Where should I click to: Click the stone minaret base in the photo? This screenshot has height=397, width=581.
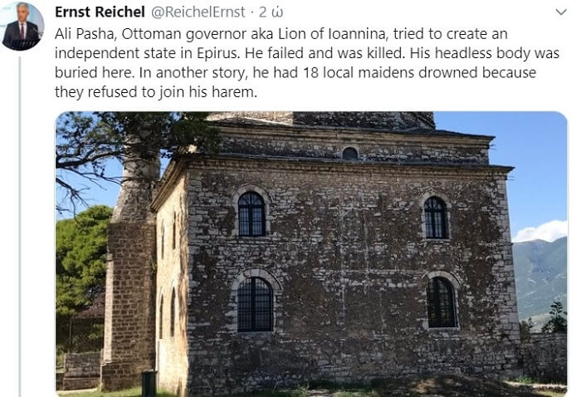coord(129,299)
